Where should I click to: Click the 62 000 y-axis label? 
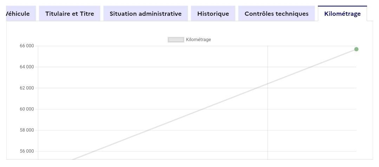(x=27, y=88)
